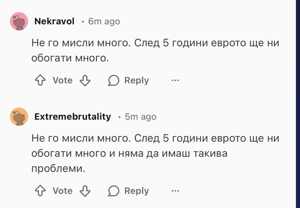The image size is (300, 208).
Task: Open the reply speech bubble on Extremebrutality's comment
Action: point(114,190)
